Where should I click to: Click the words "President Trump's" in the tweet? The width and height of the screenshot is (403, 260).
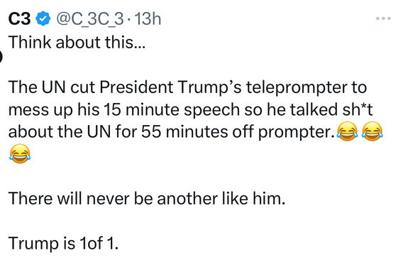click(171, 87)
